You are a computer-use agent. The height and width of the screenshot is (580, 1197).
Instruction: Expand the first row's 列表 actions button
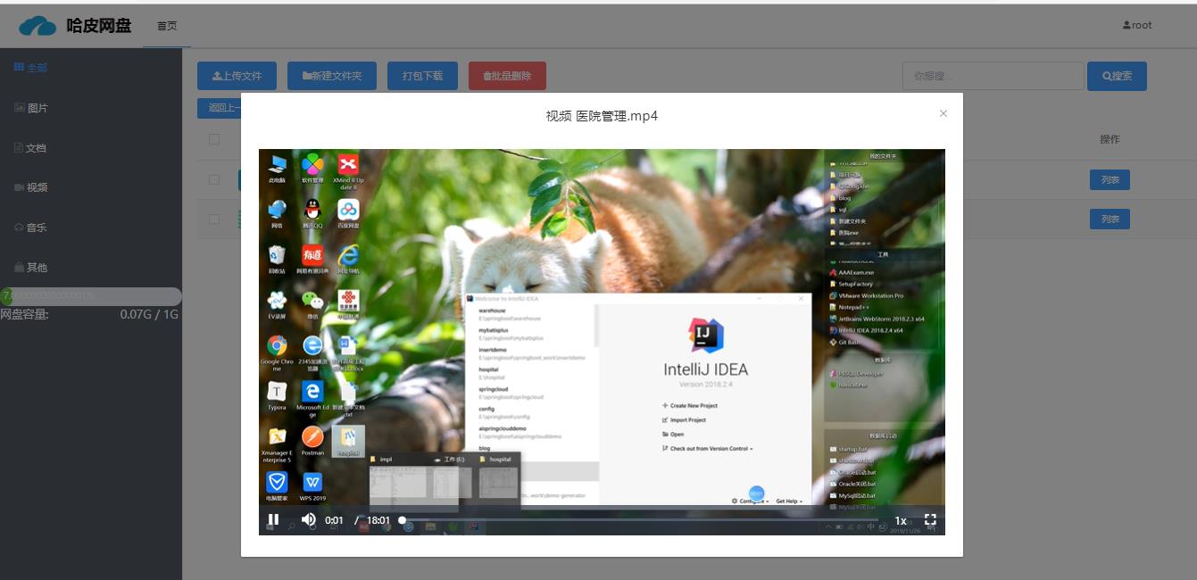[1110, 180]
